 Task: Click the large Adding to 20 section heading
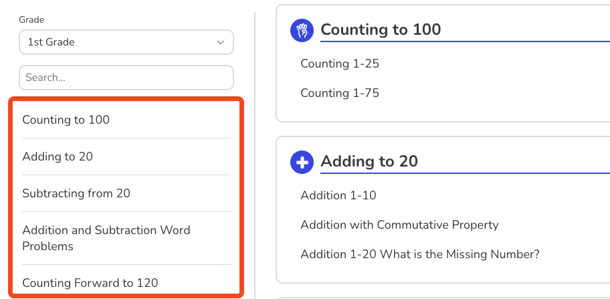click(369, 161)
